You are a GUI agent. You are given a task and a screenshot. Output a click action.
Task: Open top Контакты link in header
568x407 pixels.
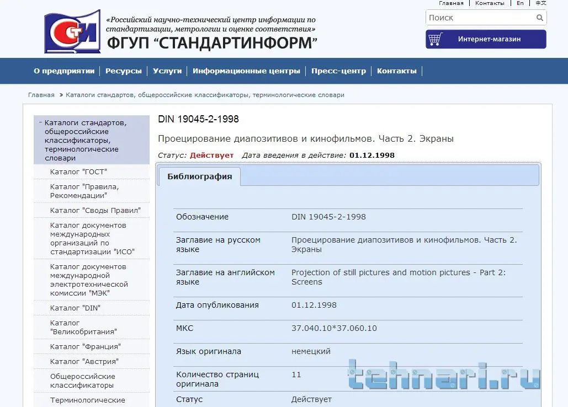[x=490, y=3]
